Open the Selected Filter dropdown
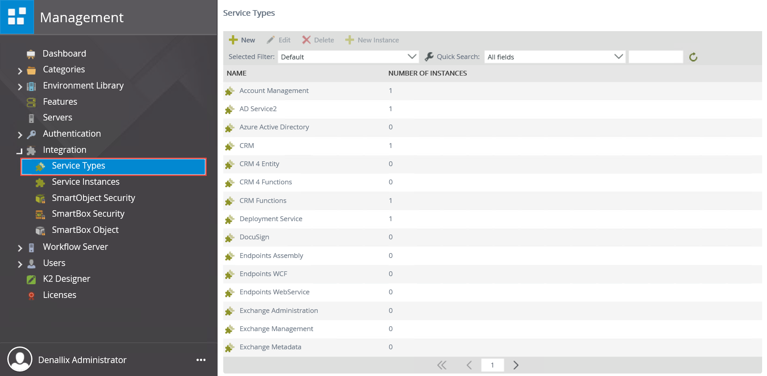767x376 pixels. pyautogui.click(x=348, y=57)
